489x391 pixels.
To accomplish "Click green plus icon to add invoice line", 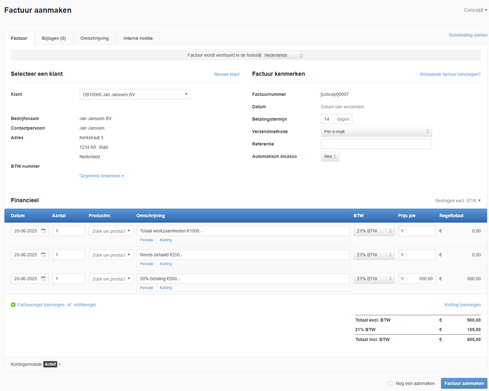I will point(13,305).
